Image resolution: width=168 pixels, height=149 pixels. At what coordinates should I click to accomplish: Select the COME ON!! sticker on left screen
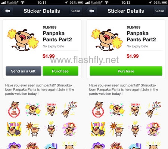point(51,110)
